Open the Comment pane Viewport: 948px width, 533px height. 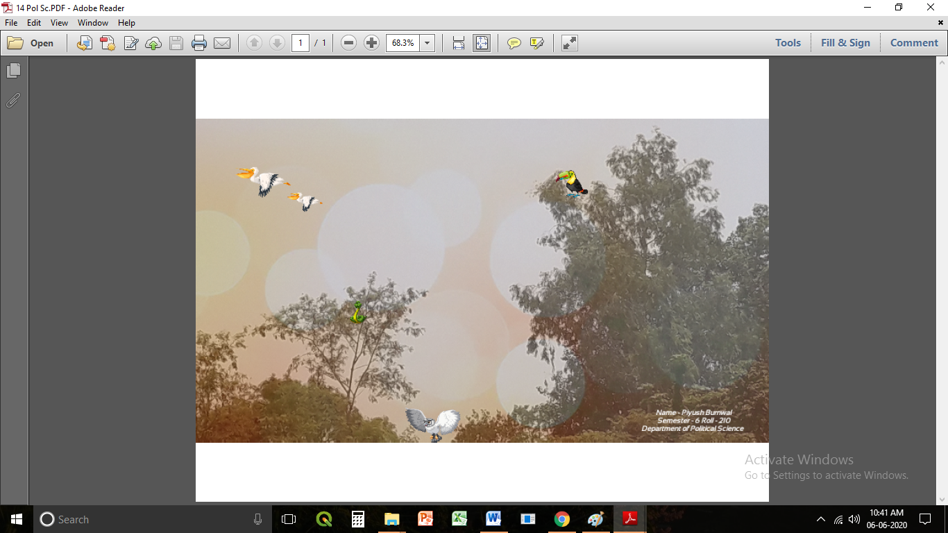pyautogui.click(x=913, y=43)
